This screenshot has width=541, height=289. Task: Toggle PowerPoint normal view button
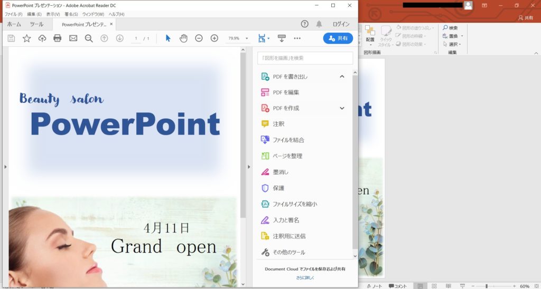[420, 286]
